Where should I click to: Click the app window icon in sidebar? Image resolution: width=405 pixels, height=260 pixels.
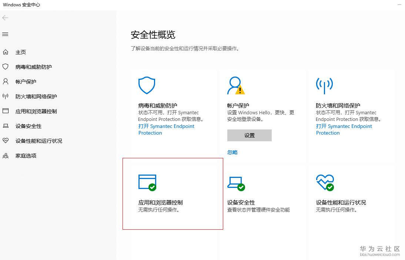(6, 111)
